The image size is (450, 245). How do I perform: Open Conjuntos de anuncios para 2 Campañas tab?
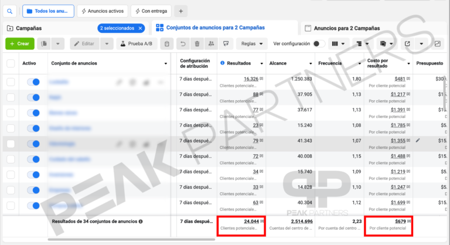(210, 28)
